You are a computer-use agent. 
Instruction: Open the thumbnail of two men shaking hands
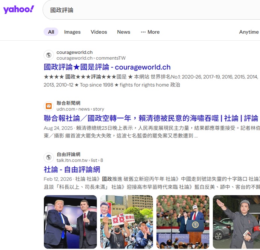[x=70, y=222]
